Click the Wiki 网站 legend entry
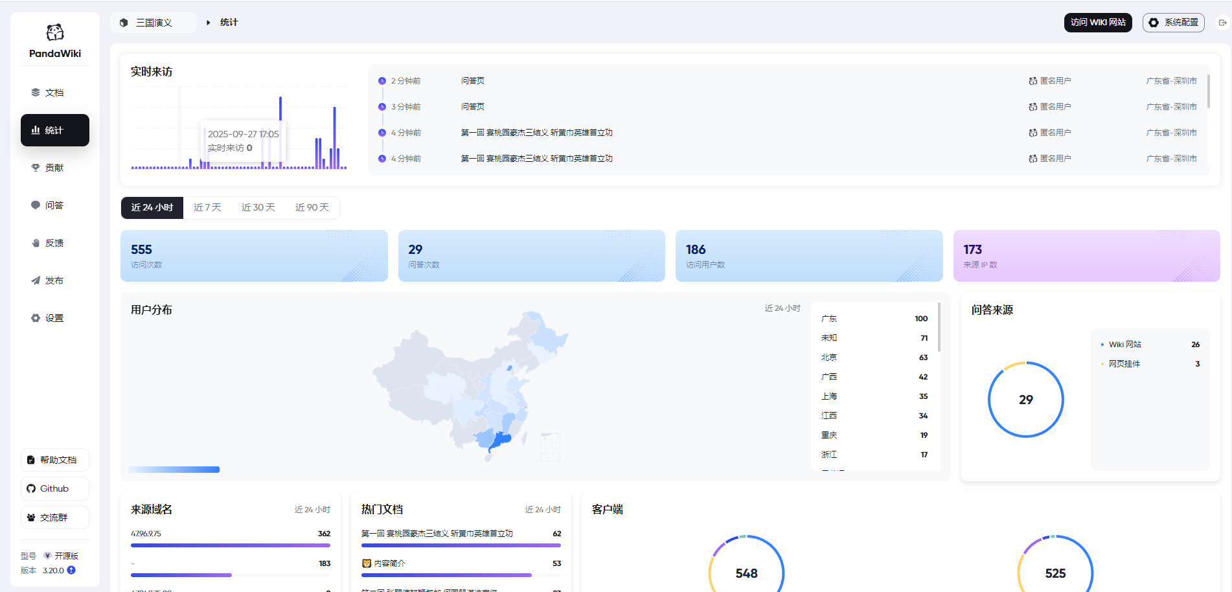This screenshot has height=592, width=1232. tap(1150, 345)
